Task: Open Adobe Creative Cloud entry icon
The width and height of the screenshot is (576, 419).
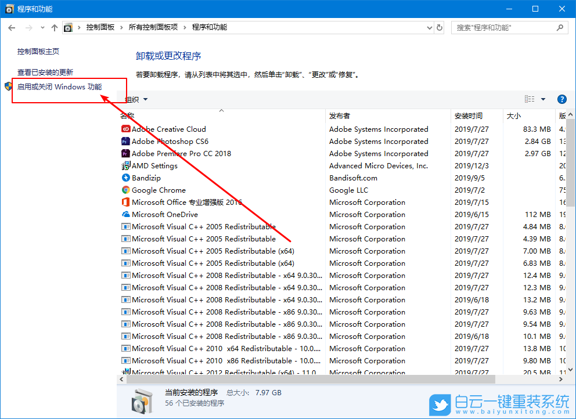Action: pyautogui.click(x=125, y=129)
